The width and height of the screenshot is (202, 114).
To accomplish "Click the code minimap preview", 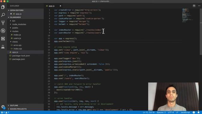I will 188,15.
